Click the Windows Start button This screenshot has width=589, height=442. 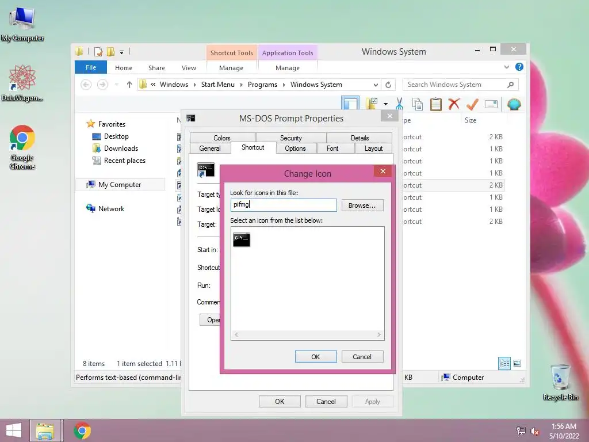tap(14, 430)
